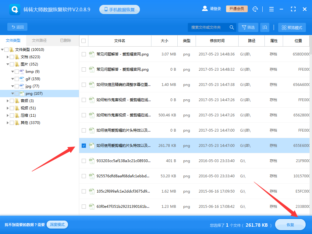The height and width of the screenshot is (234, 312).
Task: Sort by the 类型 column header
Action: pos(187,41)
